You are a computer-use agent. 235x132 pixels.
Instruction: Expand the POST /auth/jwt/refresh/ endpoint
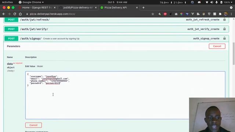pos(116,19)
